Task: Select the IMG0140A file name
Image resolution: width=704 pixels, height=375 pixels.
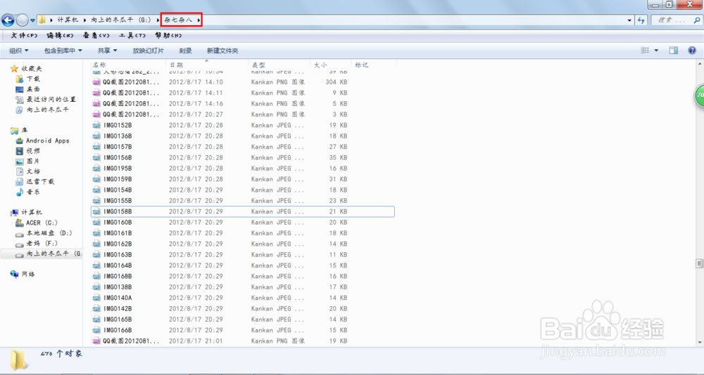Action: (x=118, y=298)
